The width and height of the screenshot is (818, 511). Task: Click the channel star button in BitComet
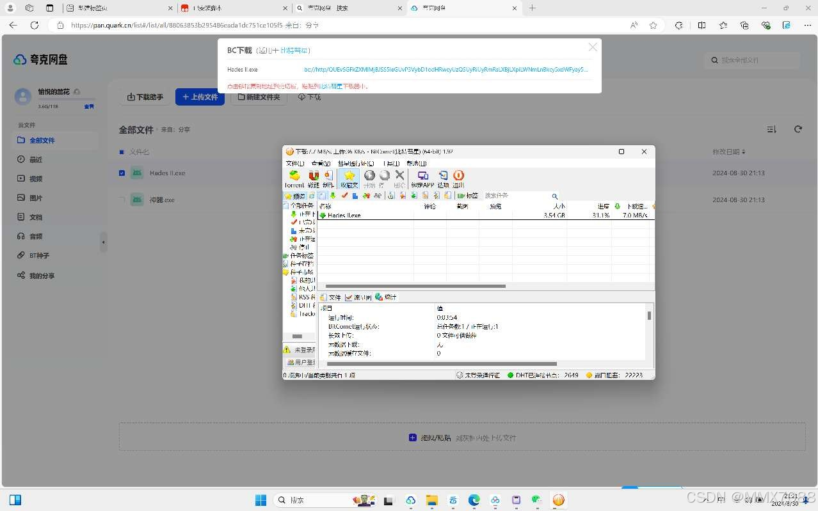[x=294, y=196]
